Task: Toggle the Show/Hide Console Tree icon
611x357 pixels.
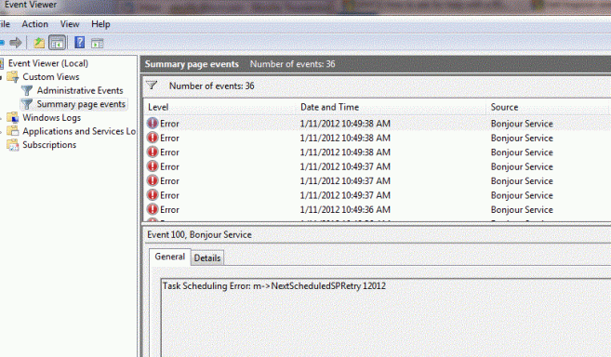Action: [58, 43]
